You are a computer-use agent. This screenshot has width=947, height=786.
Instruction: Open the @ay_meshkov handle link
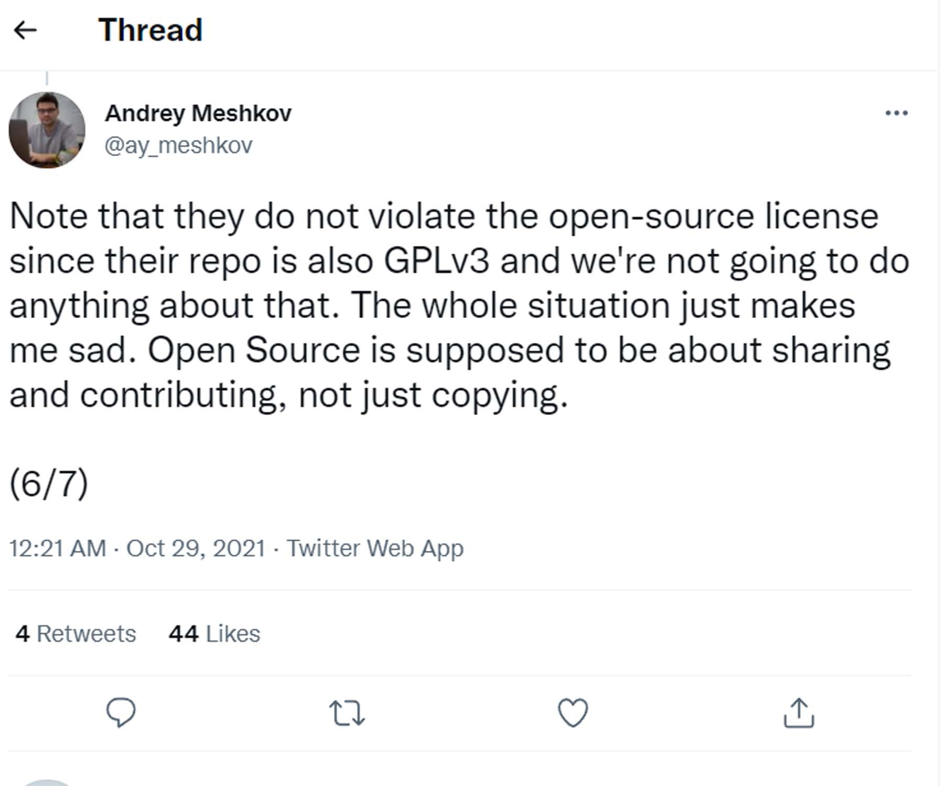coord(178,145)
